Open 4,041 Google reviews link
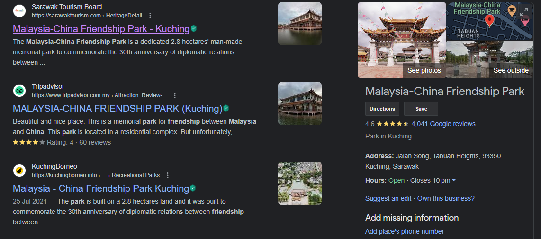Screen dimensions: 541x239 click(x=443, y=124)
